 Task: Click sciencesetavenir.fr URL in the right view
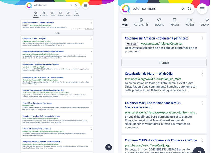tap(161, 112)
